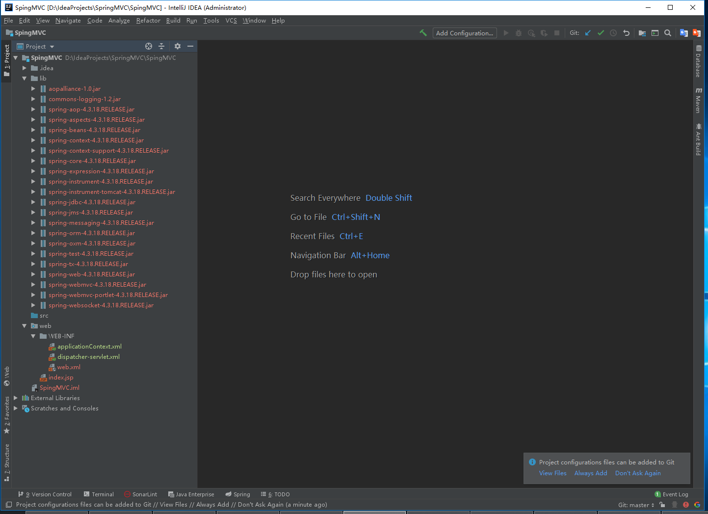Click the red error indicator in status bar

point(686,505)
